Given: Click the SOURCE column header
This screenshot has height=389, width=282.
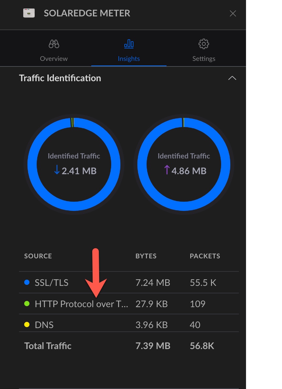Looking at the screenshot, I should click(38, 256).
